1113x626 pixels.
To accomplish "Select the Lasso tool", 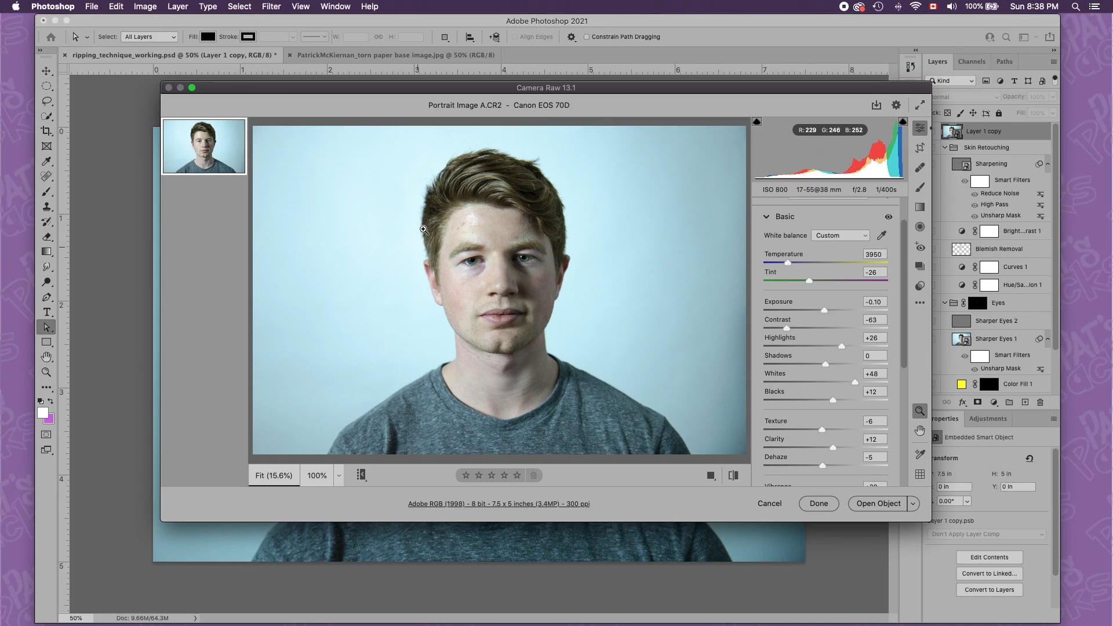I will pos(46,101).
